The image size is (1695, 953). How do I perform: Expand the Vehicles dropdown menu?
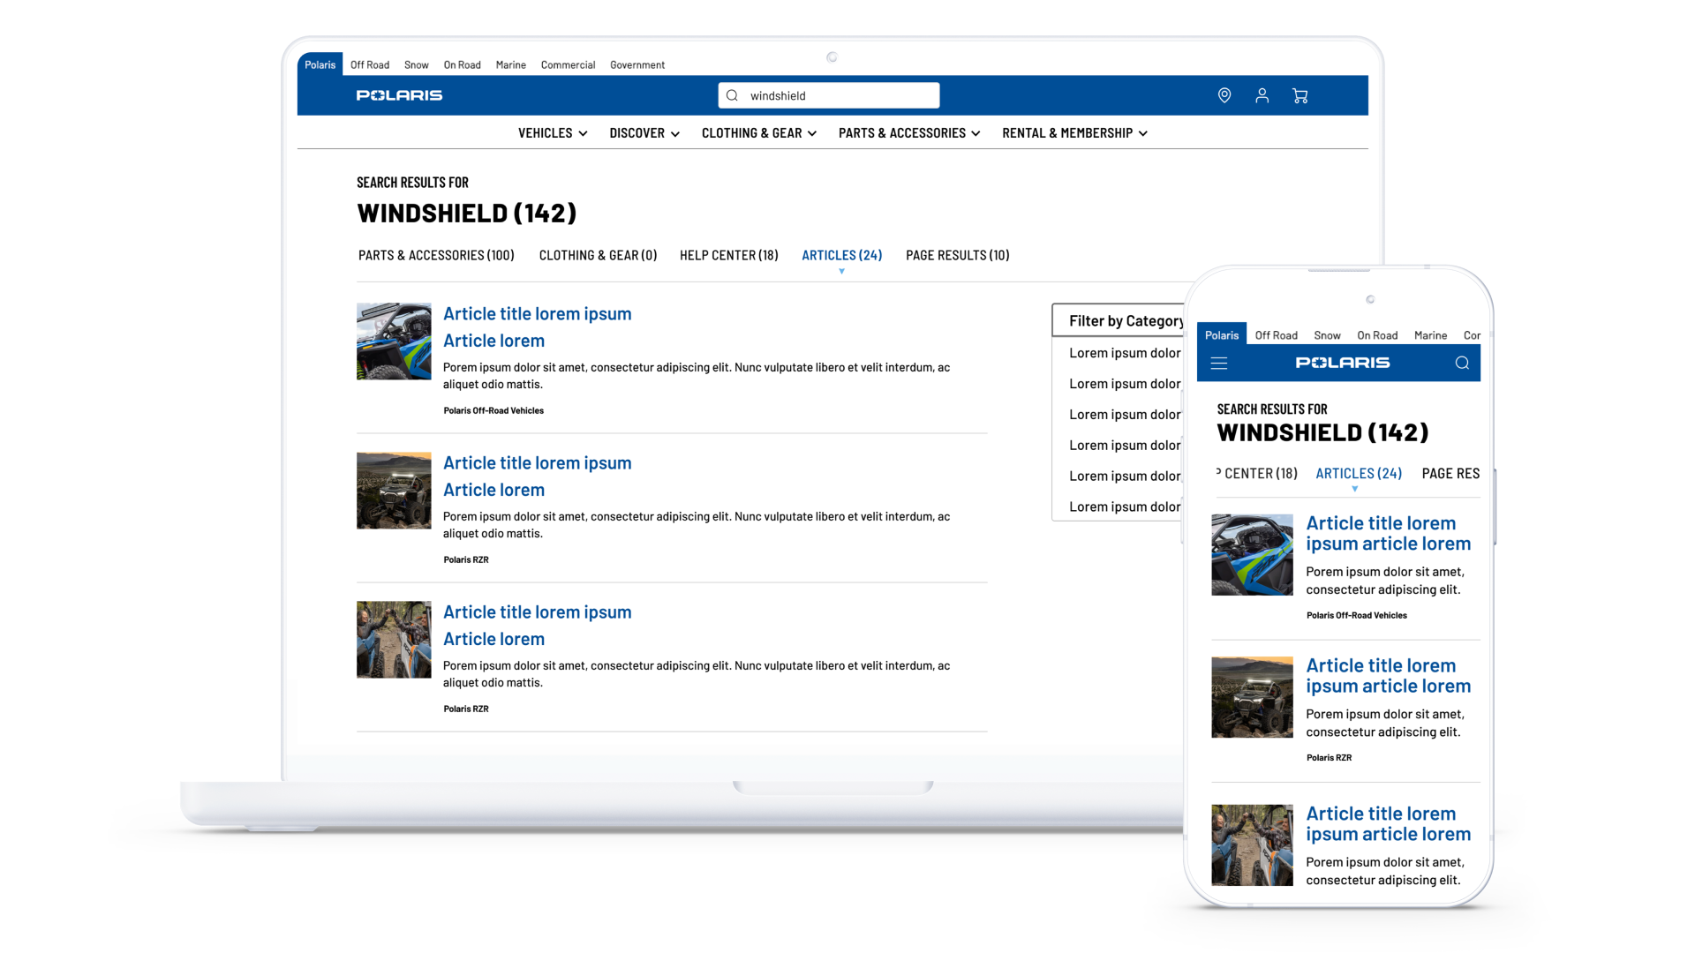tap(553, 133)
